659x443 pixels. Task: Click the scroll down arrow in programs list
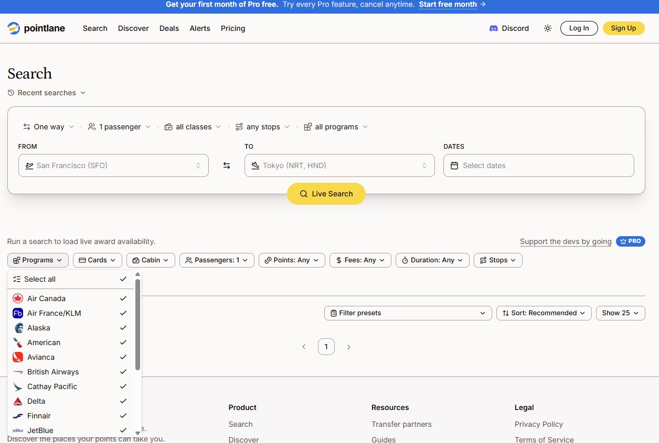point(137,433)
